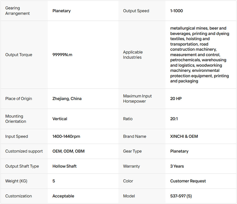The image size is (237, 204).
Task: Select the Applicable Industries label
Action: pos(133,55)
